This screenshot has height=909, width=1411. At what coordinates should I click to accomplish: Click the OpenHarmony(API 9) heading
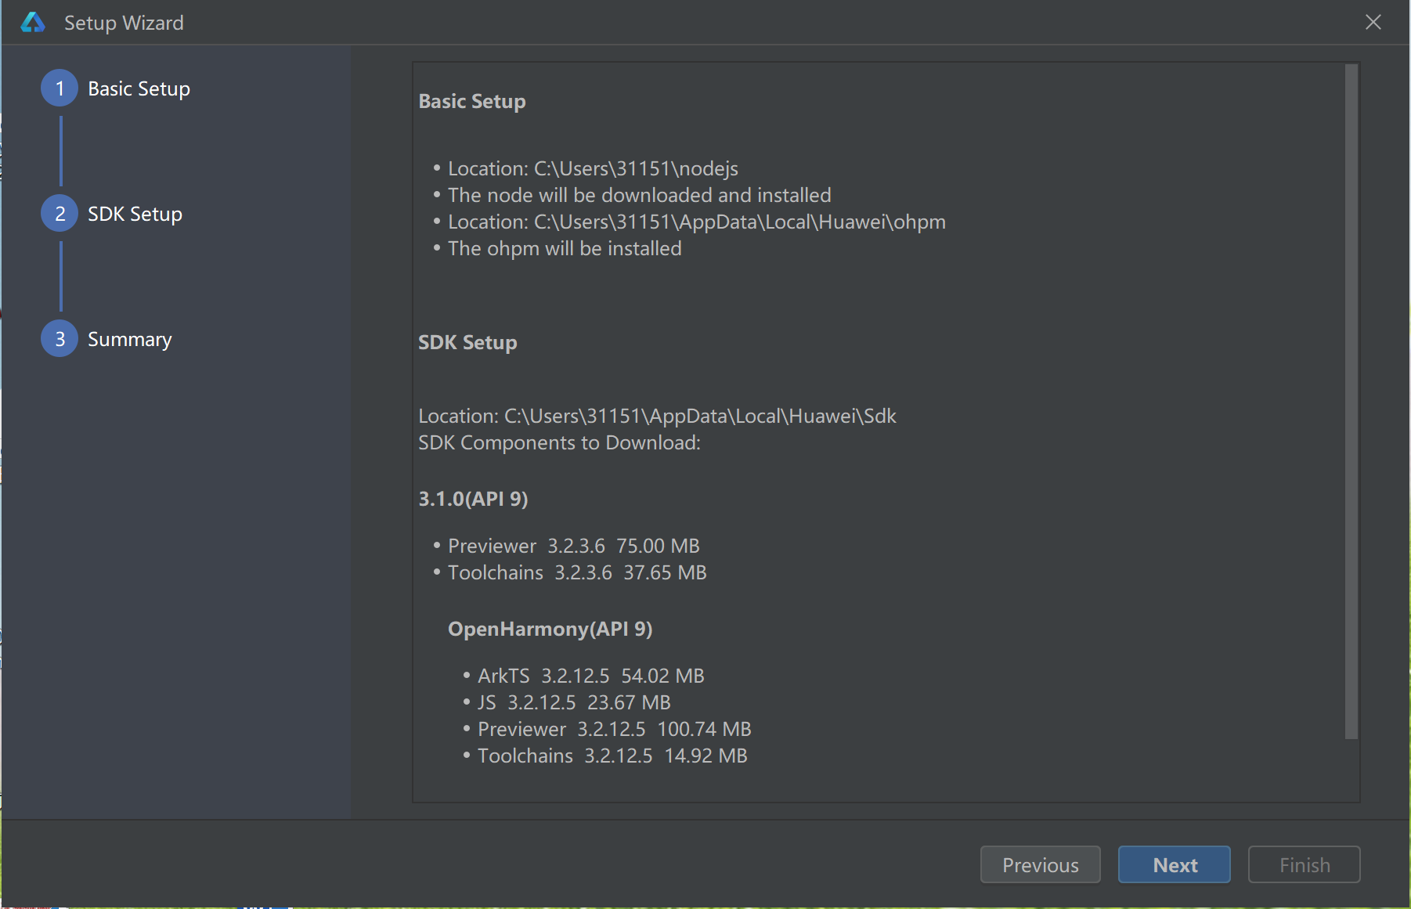[550, 629]
